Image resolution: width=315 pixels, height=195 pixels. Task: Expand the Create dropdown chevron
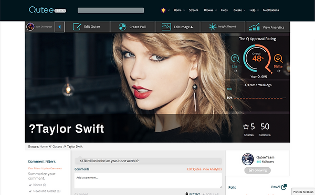click(x=245, y=10)
